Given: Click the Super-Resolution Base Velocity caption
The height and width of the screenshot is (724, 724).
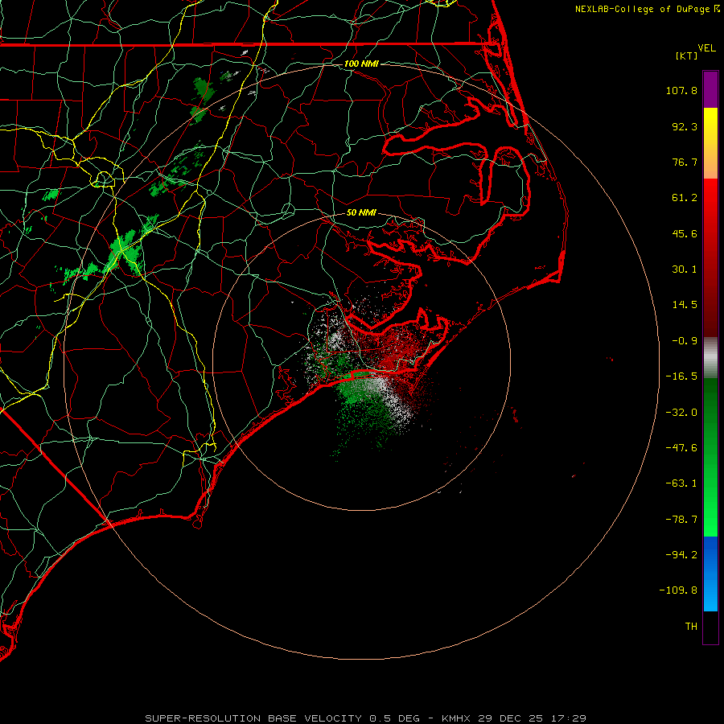Looking at the screenshot, I should 282,718.
